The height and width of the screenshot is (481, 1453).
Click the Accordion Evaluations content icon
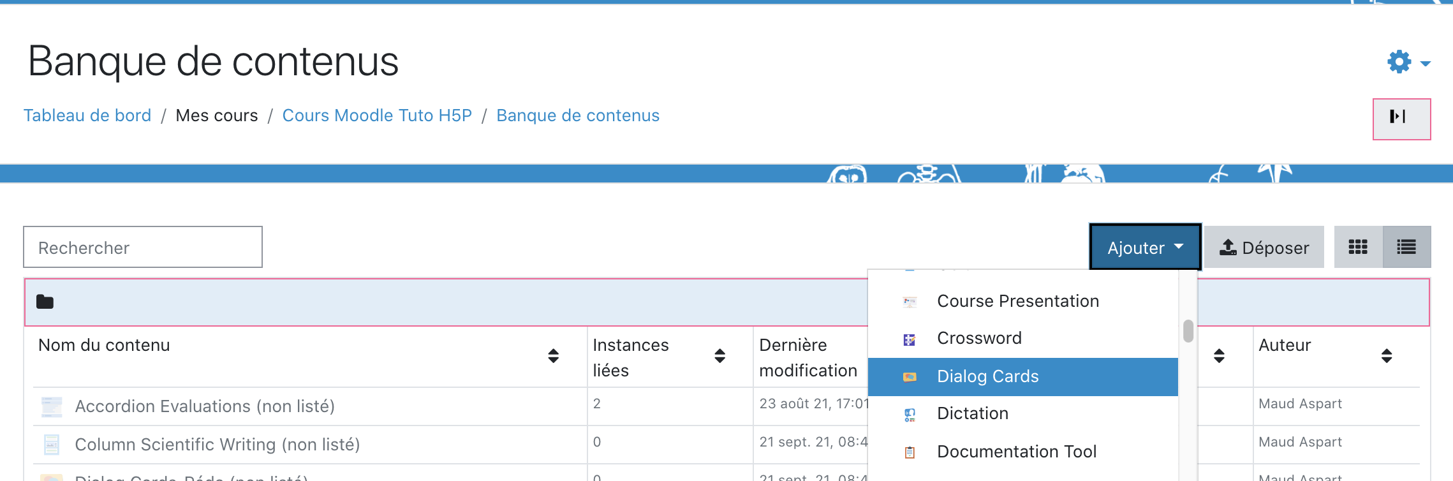click(x=52, y=406)
